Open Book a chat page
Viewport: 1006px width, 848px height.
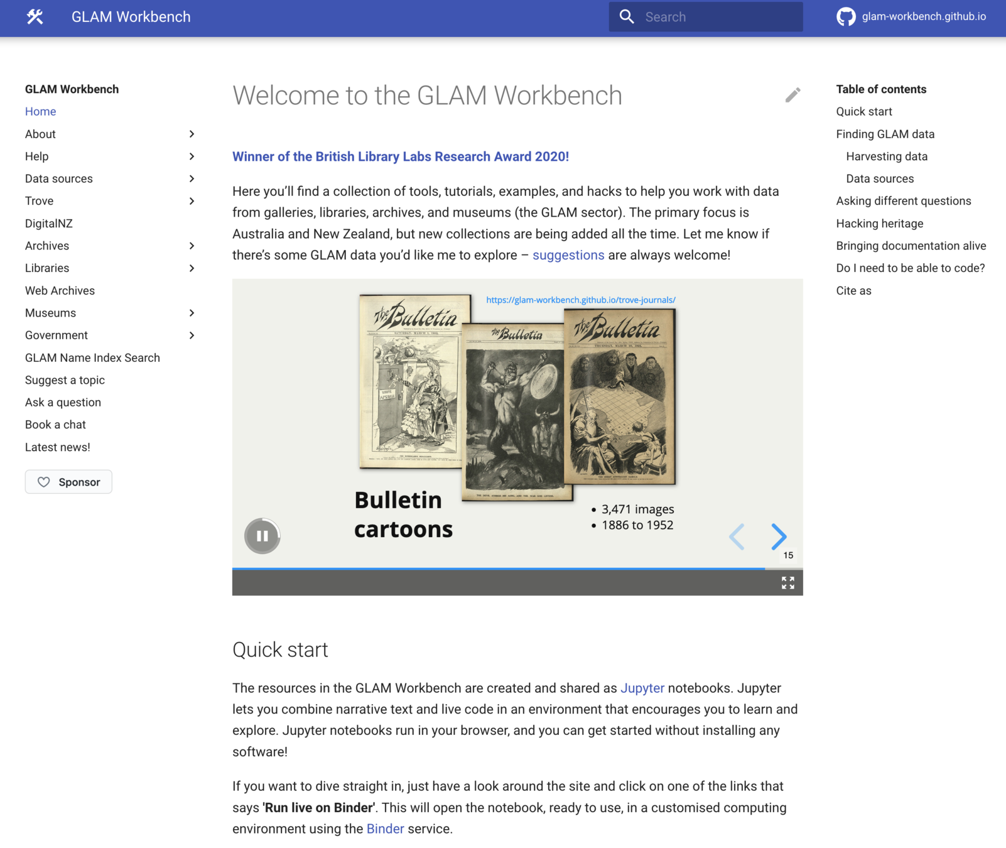(55, 425)
